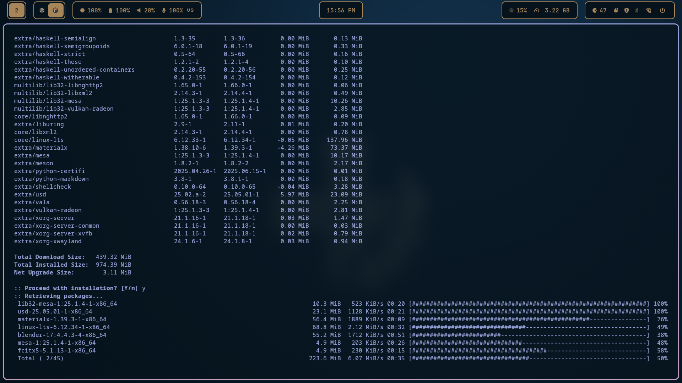Click the memory gauge icon

[537, 11]
